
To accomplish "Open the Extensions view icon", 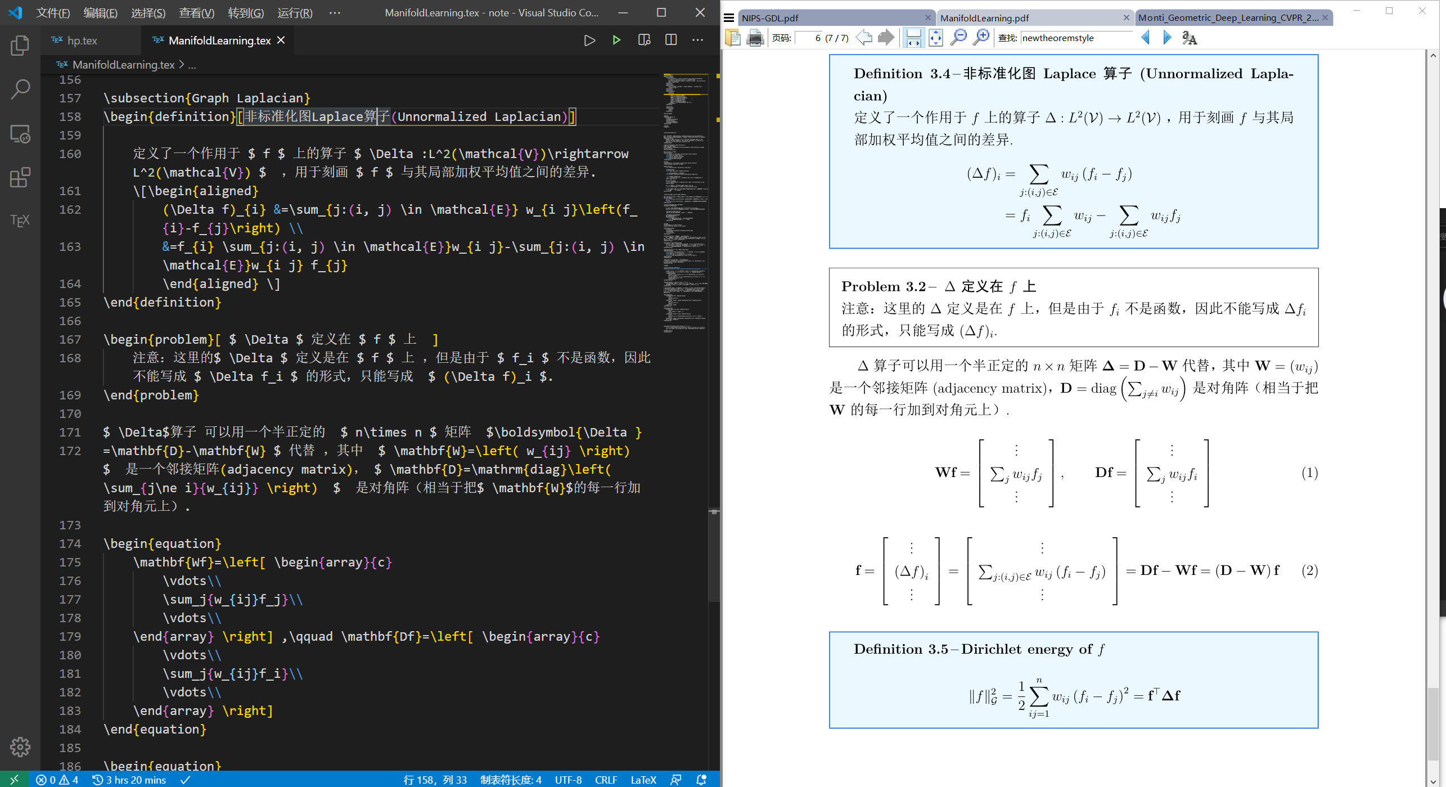I will coord(20,178).
